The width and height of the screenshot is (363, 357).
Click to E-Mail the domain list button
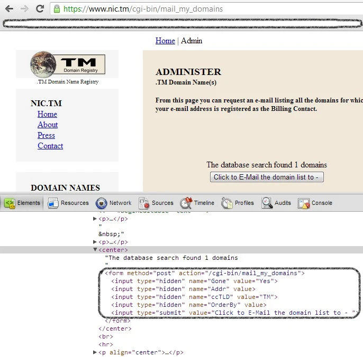pyautogui.click(x=267, y=177)
